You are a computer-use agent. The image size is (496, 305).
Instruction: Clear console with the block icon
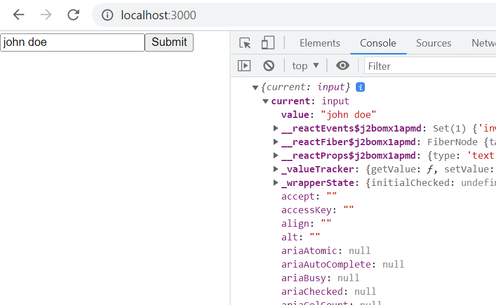[x=268, y=66]
